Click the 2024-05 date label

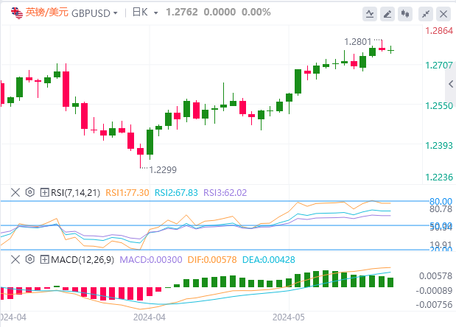(x=289, y=317)
